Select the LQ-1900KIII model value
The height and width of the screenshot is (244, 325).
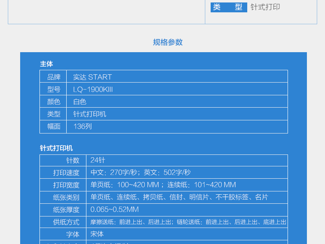point(93,89)
